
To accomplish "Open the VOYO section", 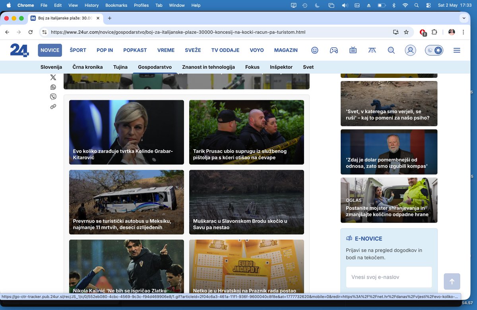I will (x=257, y=50).
